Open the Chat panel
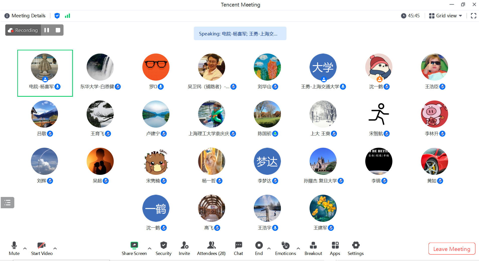479x261 pixels. click(x=238, y=248)
